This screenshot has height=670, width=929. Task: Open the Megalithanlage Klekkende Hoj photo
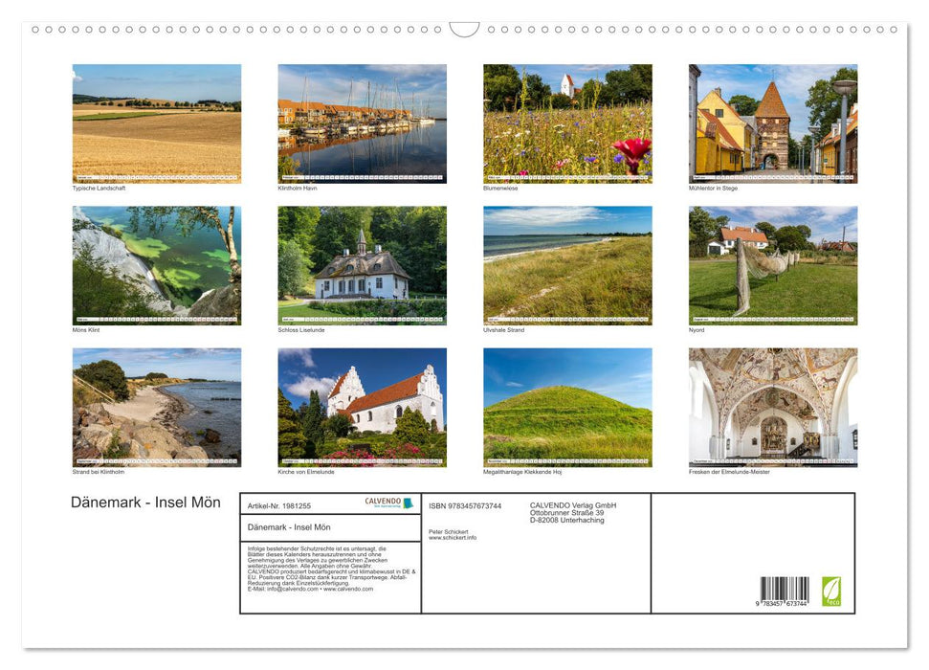pyautogui.click(x=567, y=407)
